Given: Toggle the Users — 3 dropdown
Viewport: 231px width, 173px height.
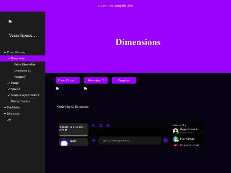Looking at the screenshot, I should pos(179,125).
